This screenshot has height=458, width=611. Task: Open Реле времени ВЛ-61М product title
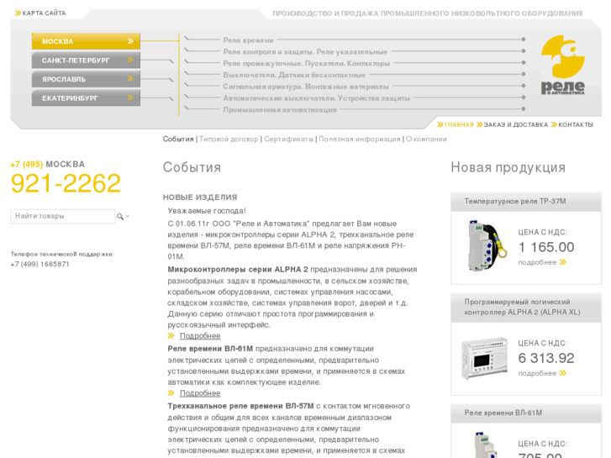coord(503,413)
